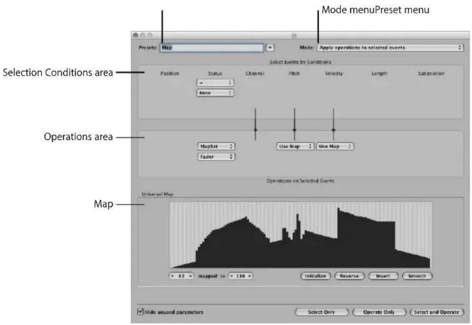The image size is (472, 325).
Task: Click the Smooth map button
Action: coord(417,276)
